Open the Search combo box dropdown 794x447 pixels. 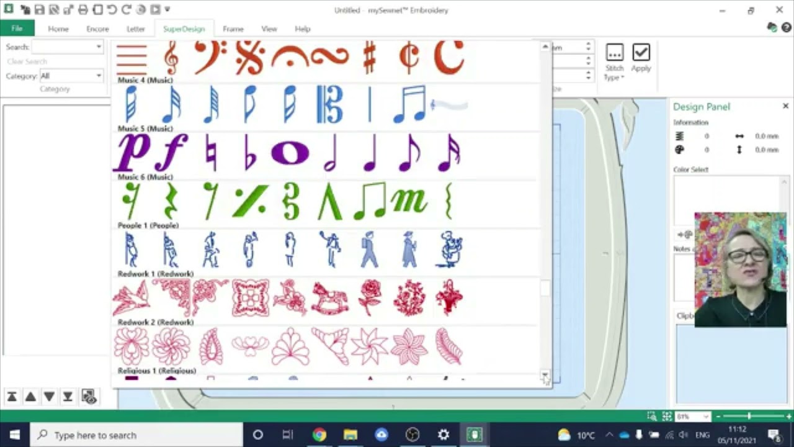99,47
